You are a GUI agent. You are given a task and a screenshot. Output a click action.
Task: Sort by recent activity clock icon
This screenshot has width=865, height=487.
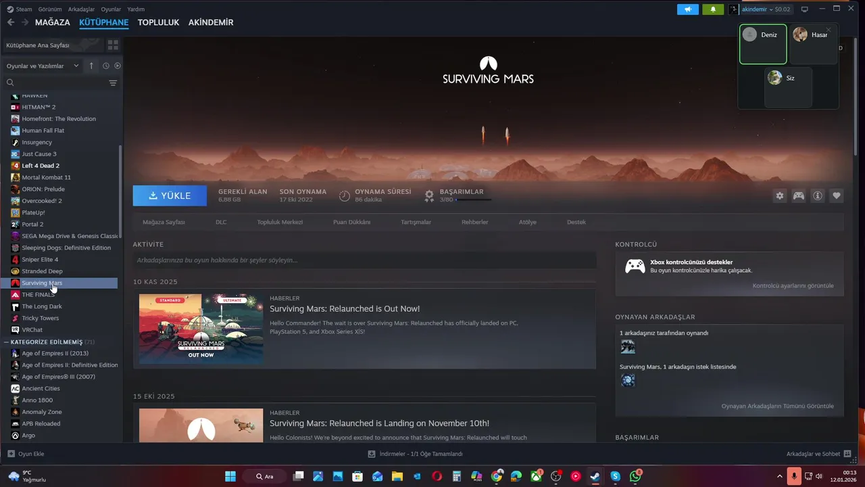pos(106,66)
